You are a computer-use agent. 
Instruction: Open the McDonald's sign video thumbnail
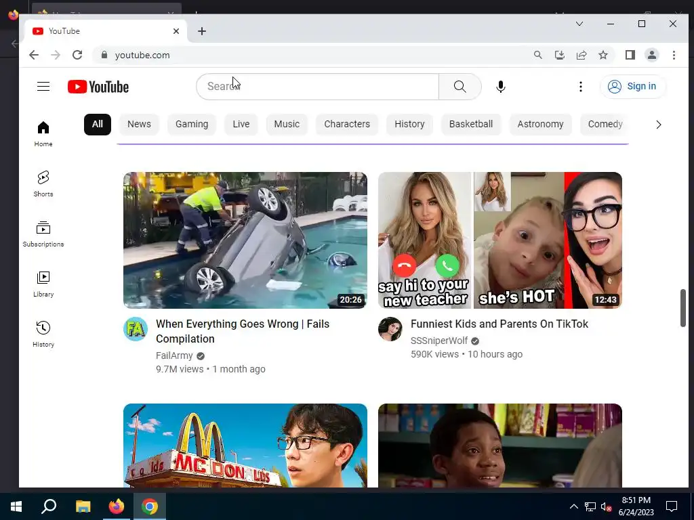tap(245, 446)
